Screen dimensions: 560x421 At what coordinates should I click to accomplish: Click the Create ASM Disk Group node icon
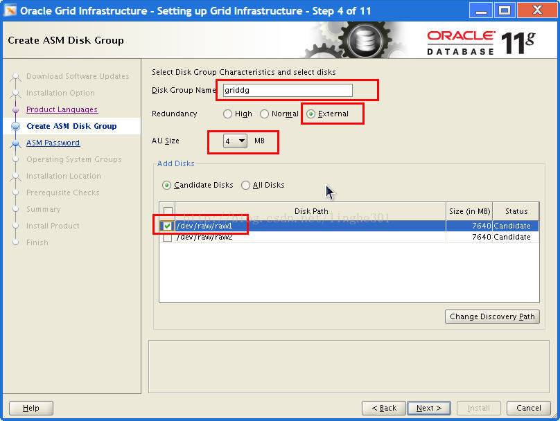click(x=15, y=126)
